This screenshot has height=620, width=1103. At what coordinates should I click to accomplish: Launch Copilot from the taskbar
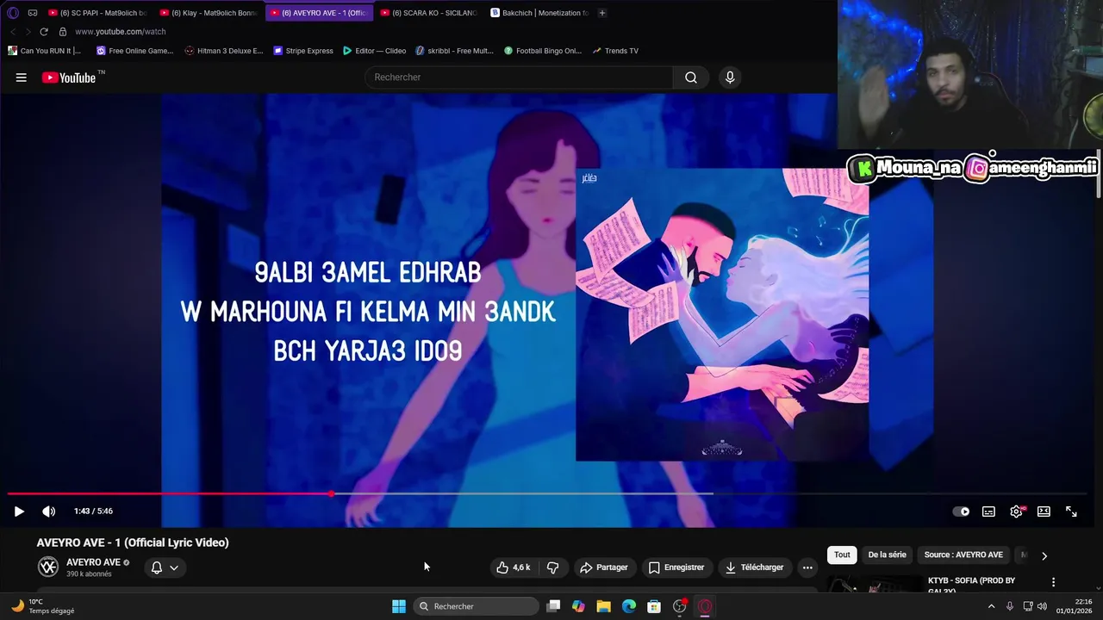(x=578, y=606)
